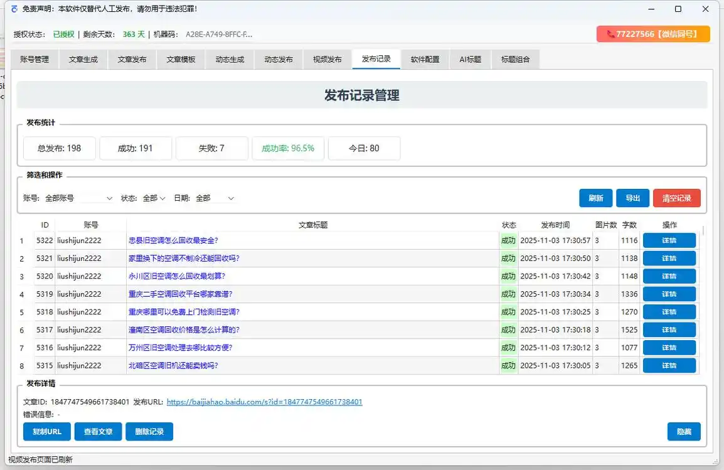
Task: Open the 文章生成 tab
Action: [83, 59]
